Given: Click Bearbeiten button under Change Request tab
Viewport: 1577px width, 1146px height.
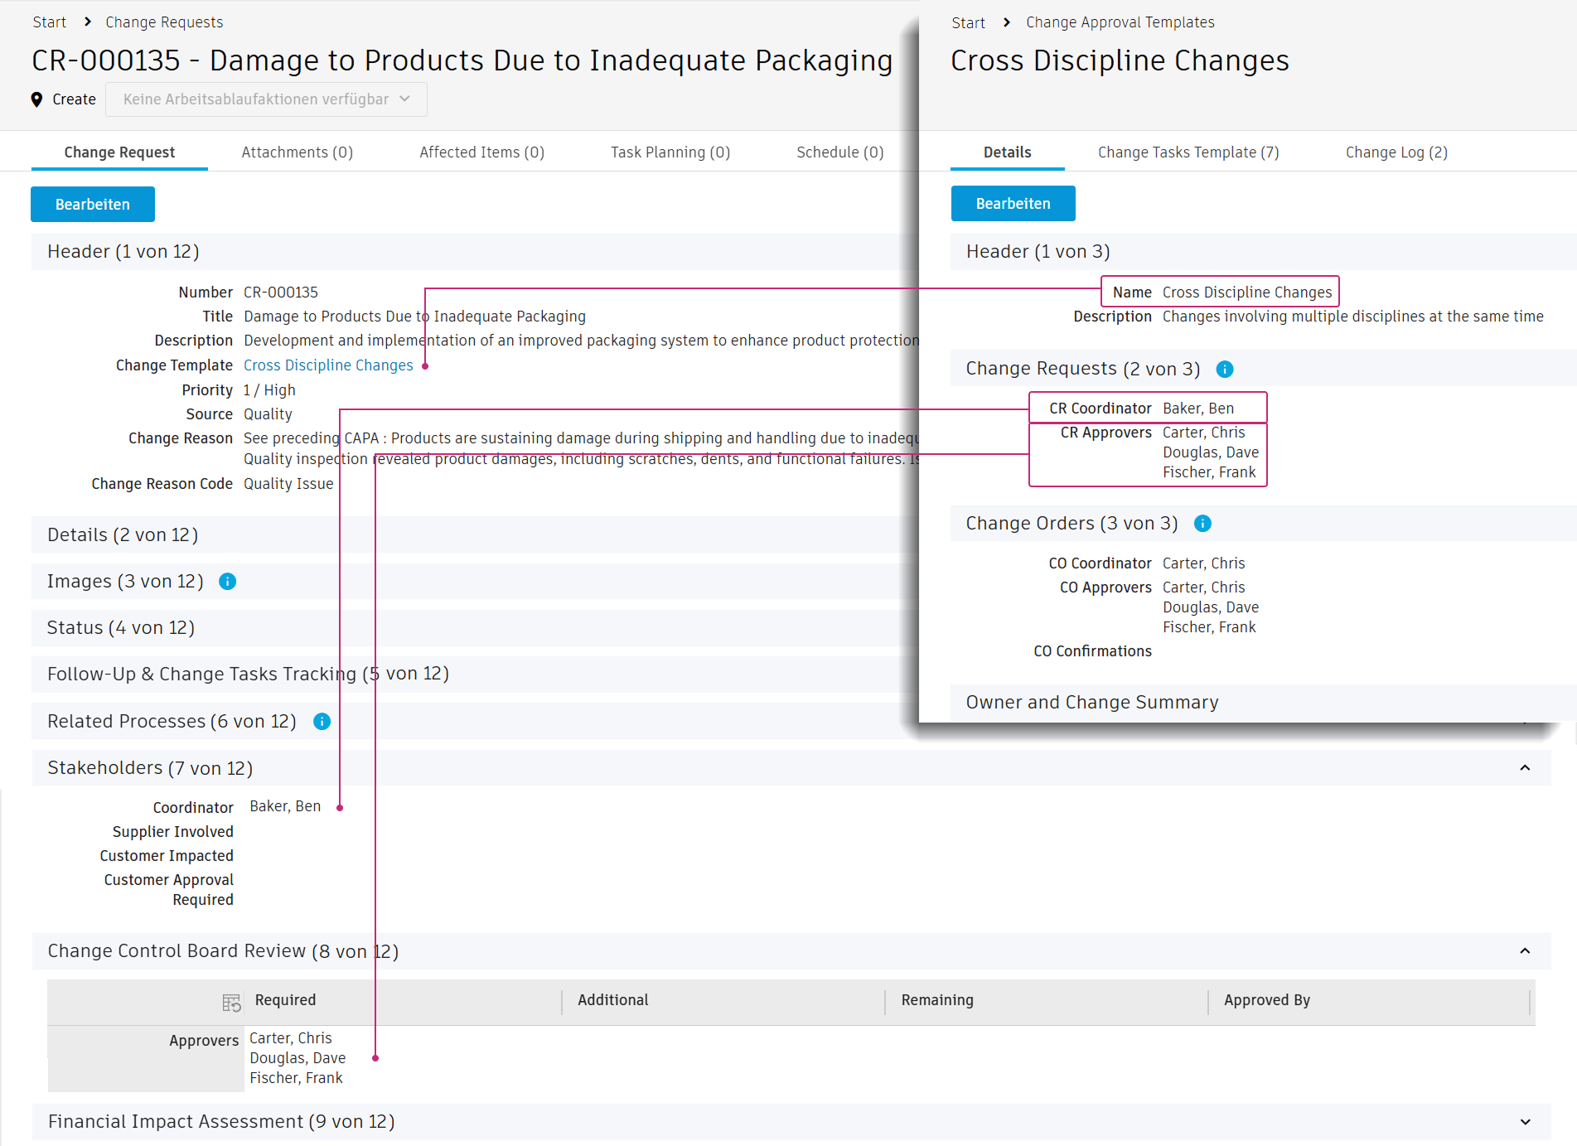Looking at the screenshot, I should 93,205.
